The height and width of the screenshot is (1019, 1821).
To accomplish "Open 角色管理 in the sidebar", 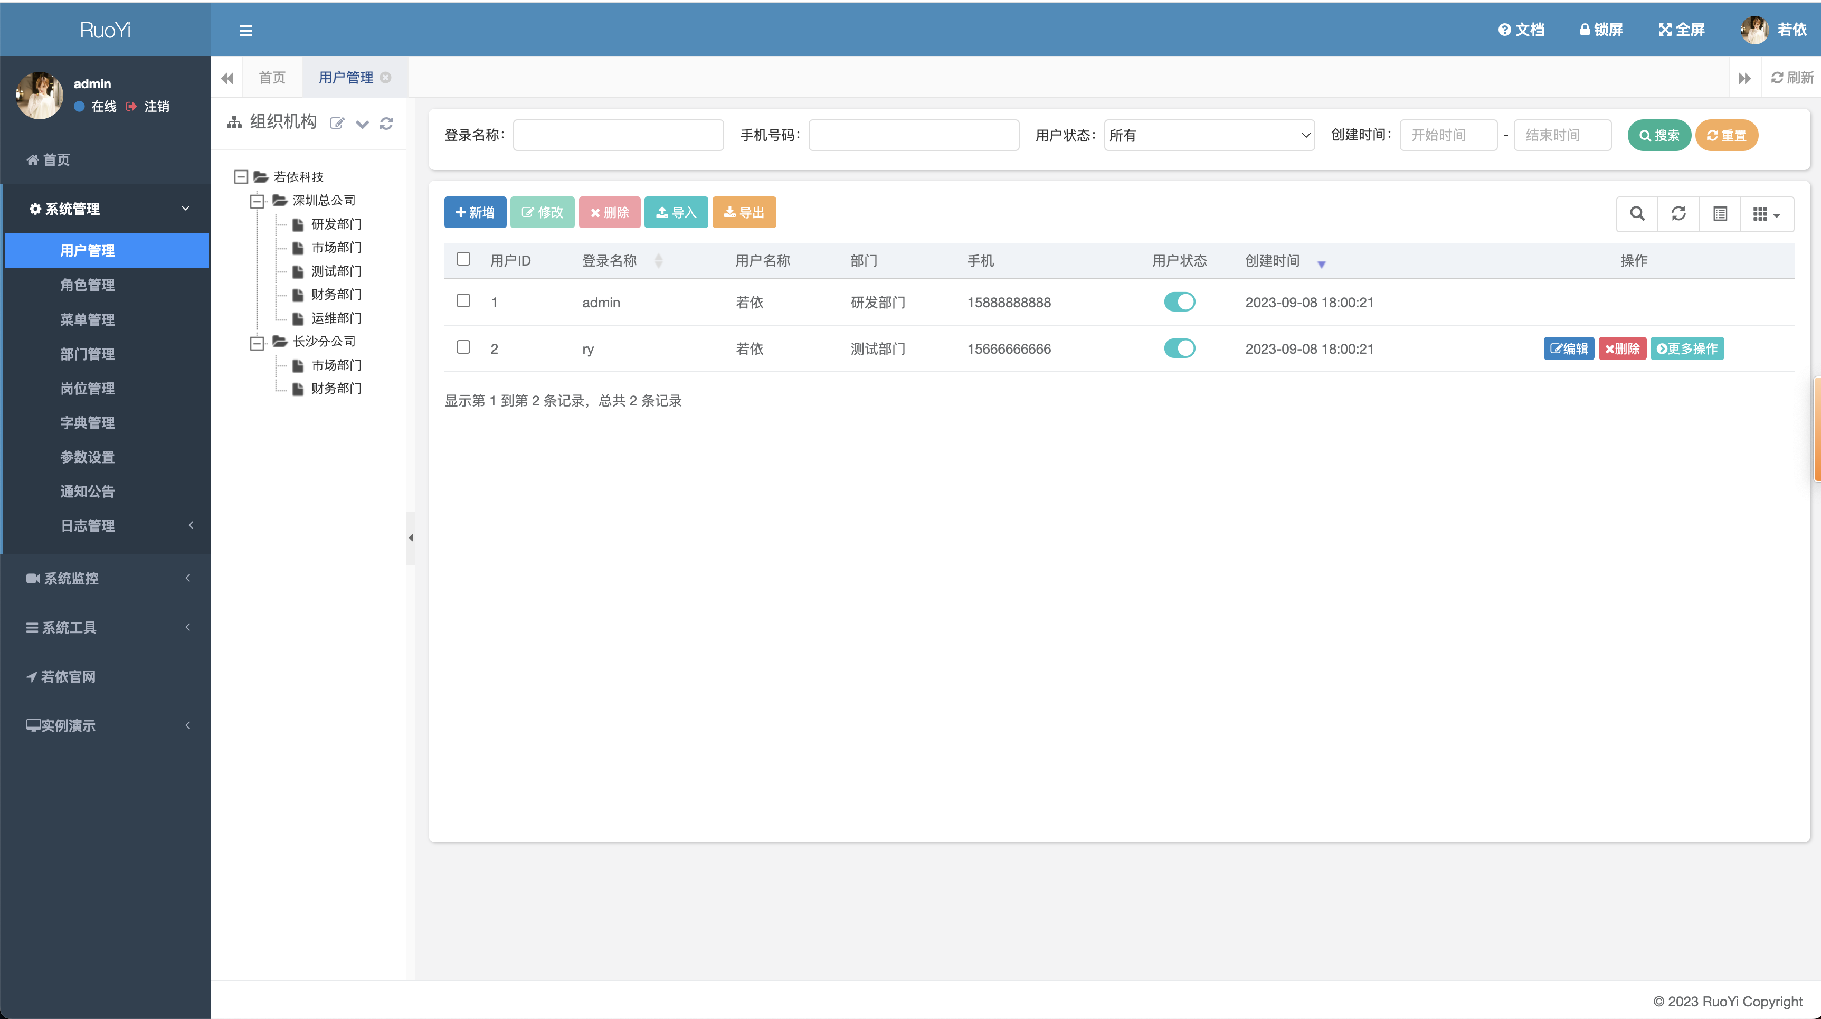I will 87,285.
